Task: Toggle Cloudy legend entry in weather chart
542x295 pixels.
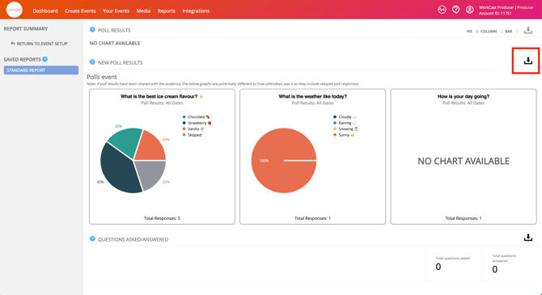Action: (345, 116)
